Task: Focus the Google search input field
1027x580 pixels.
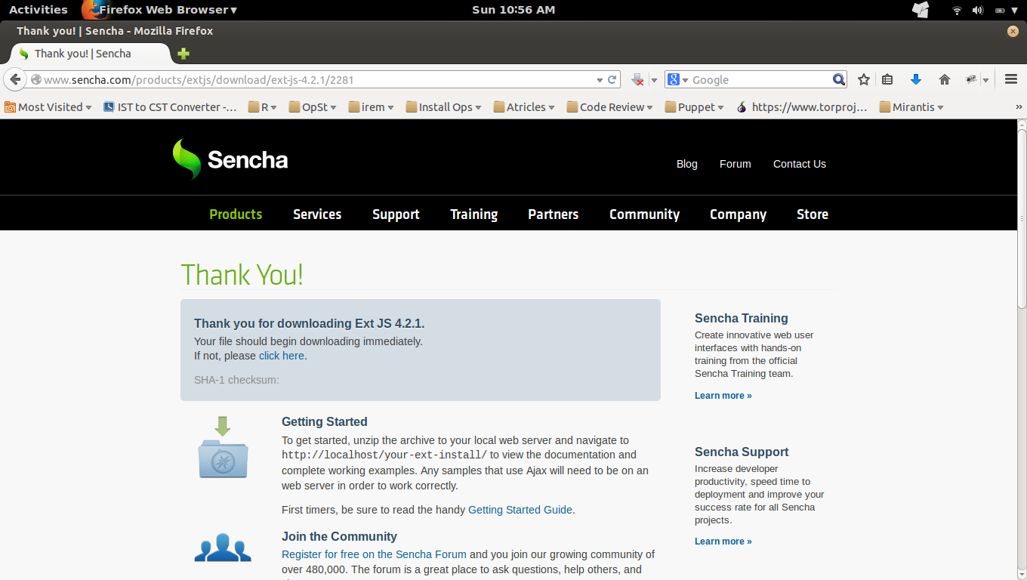Action: [x=760, y=79]
